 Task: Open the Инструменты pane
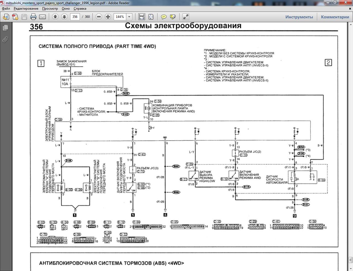click(299, 17)
